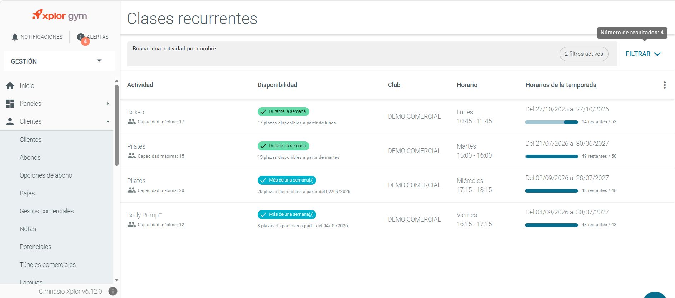Image resolution: width=675 pixels, height=298 pixels.
Task: Click the Boxeo capacity people icon
Action: click(131, 121)
